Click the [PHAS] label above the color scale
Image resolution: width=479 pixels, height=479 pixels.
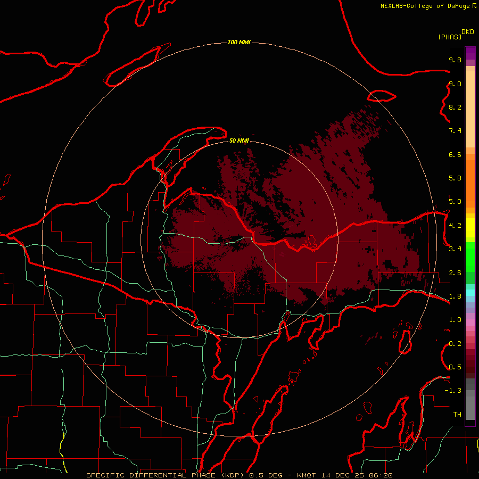[450, 37]
